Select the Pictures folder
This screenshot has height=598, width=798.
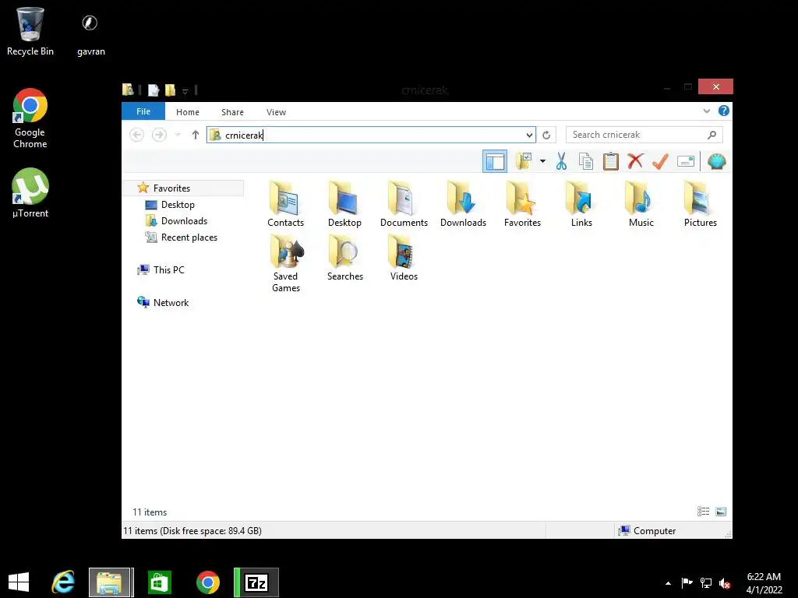click(701, 205)
